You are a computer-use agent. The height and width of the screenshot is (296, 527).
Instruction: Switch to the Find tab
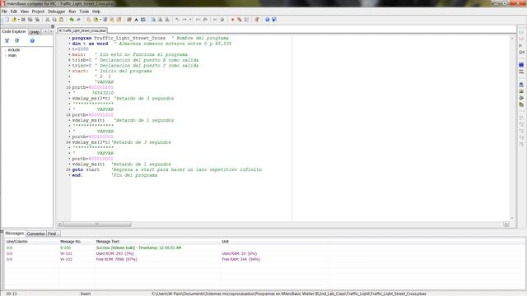tap(53, 234)
